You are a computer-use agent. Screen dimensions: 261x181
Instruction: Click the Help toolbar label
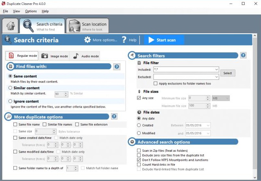pos(133,40)
